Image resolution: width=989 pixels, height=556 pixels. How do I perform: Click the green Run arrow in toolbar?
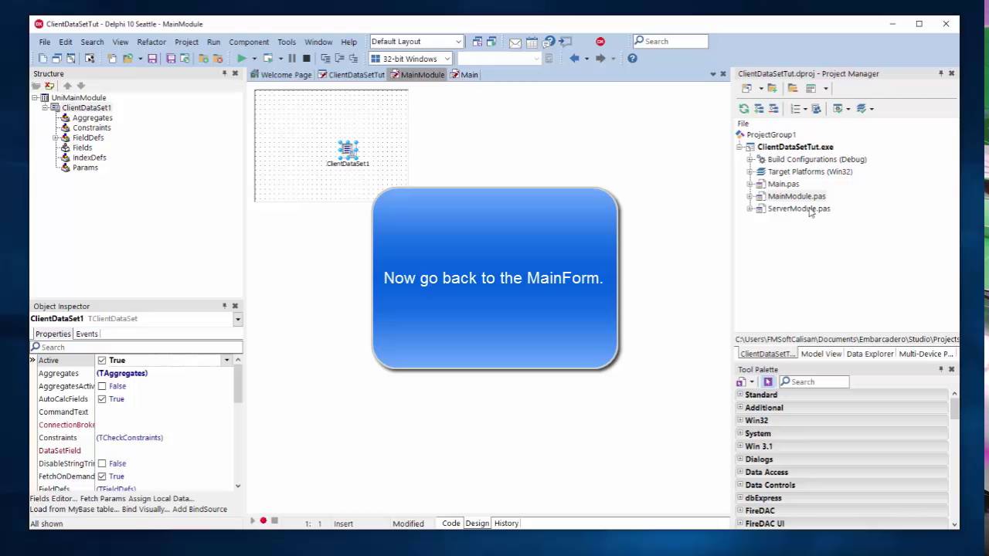242,59
